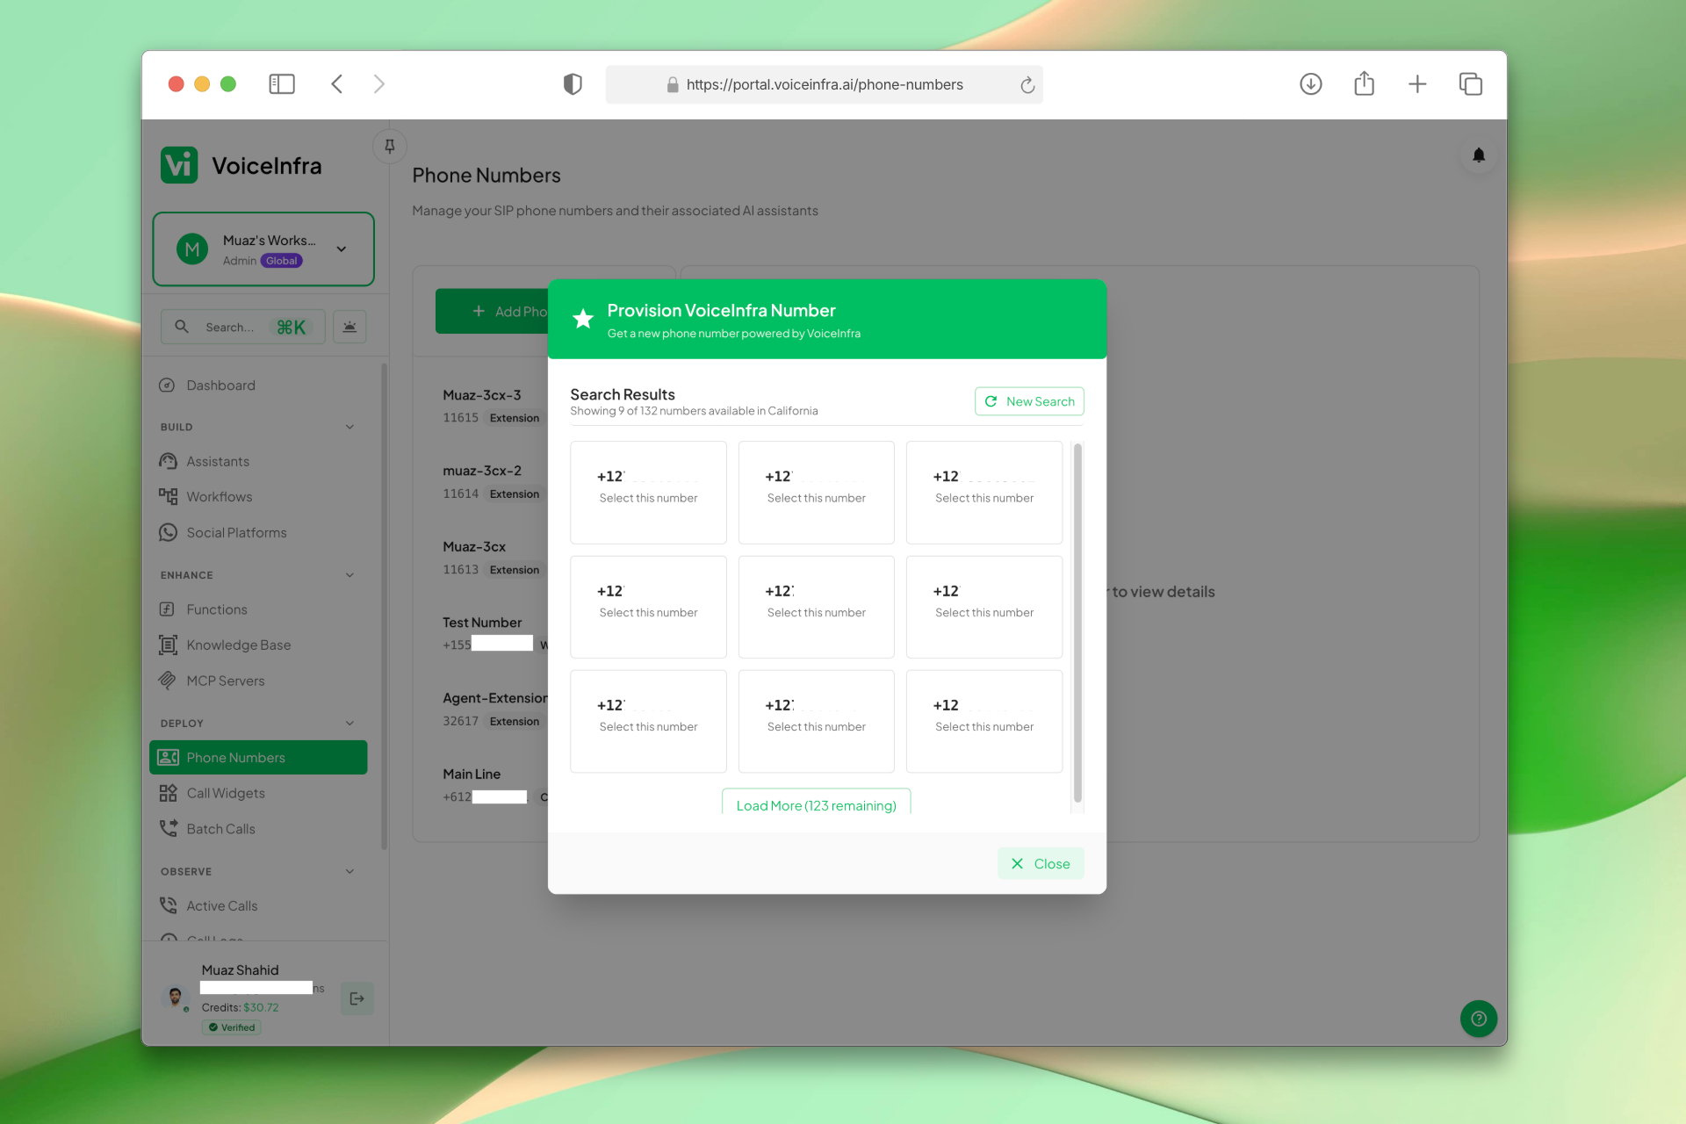Go to Call Widgets page
1686x1124 pixels.
(258, 793)
